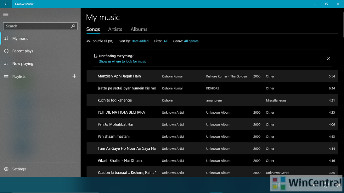This screenshot has height=193, width=344.
Task: Click Show us where to look for music
Action: (x=123, y=62)
